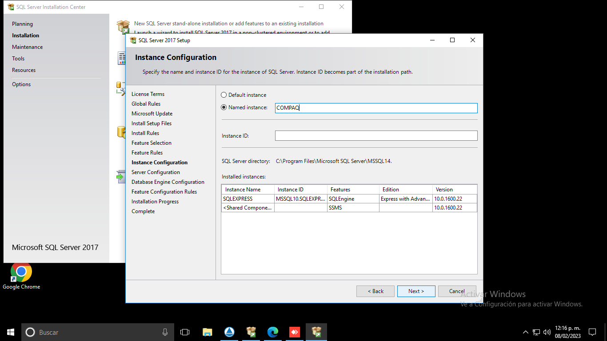607x341 pixels.
Task: Click the Version column header
Action: [x=455, y=190]
